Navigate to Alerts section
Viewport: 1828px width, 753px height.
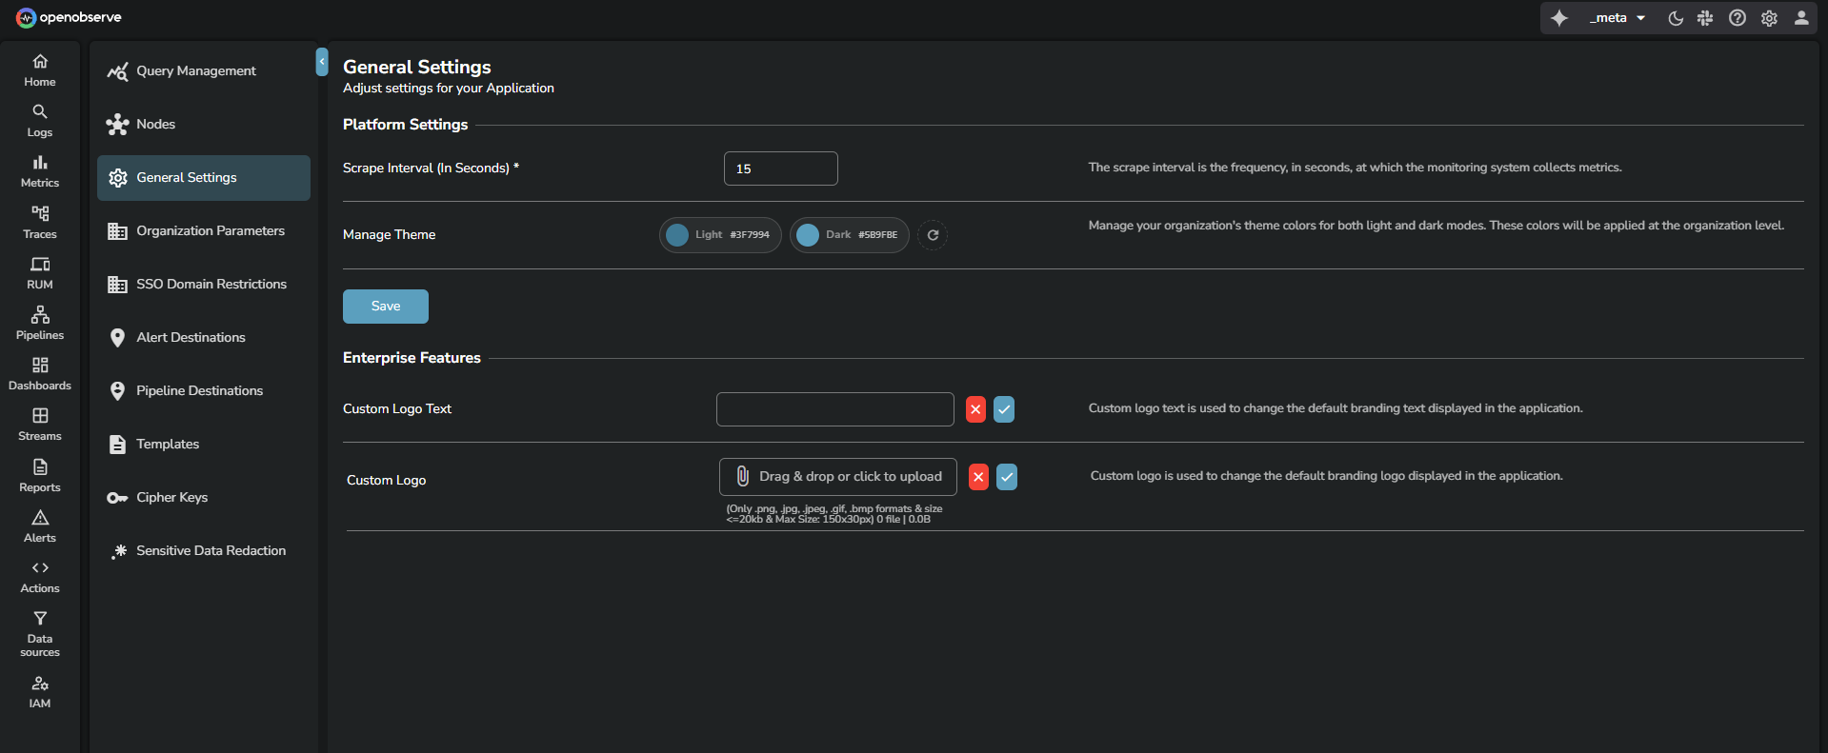pos(40,525)
